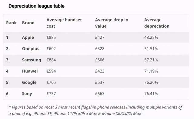194x119 pixels.
Task: Click Apple's £885 handset cost
Action: pyautogui.click(x=51, y=38)
